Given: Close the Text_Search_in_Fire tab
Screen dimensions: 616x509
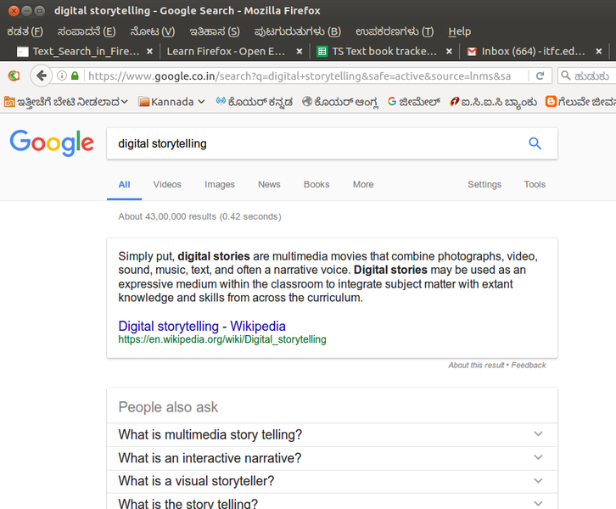Looking at the screenshot, I should 149,51.
